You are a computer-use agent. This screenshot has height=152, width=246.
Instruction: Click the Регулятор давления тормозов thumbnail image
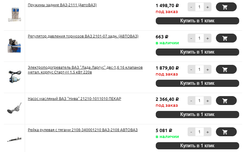click(x=14, y=46)
